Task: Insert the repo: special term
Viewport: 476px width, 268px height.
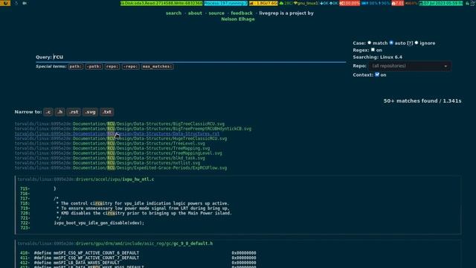Action: [112, 66]
